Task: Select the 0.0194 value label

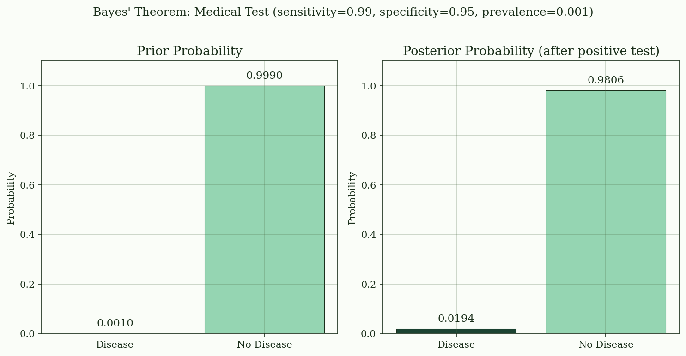Action: click(456, 319)
